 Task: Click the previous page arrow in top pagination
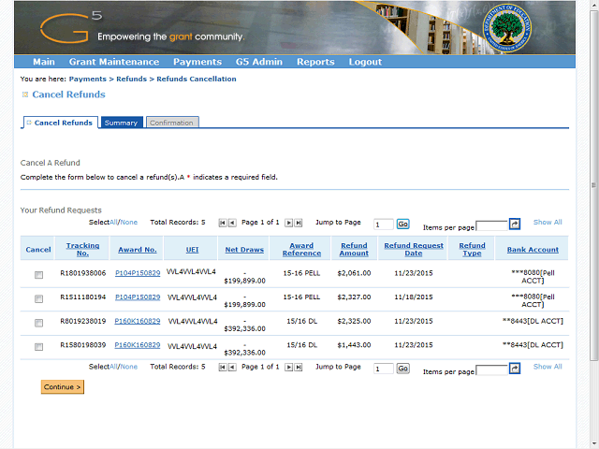tap(232, 223)
